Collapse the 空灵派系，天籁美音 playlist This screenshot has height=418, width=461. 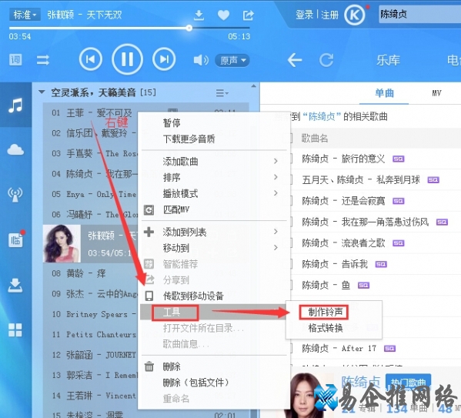(42, 92)
